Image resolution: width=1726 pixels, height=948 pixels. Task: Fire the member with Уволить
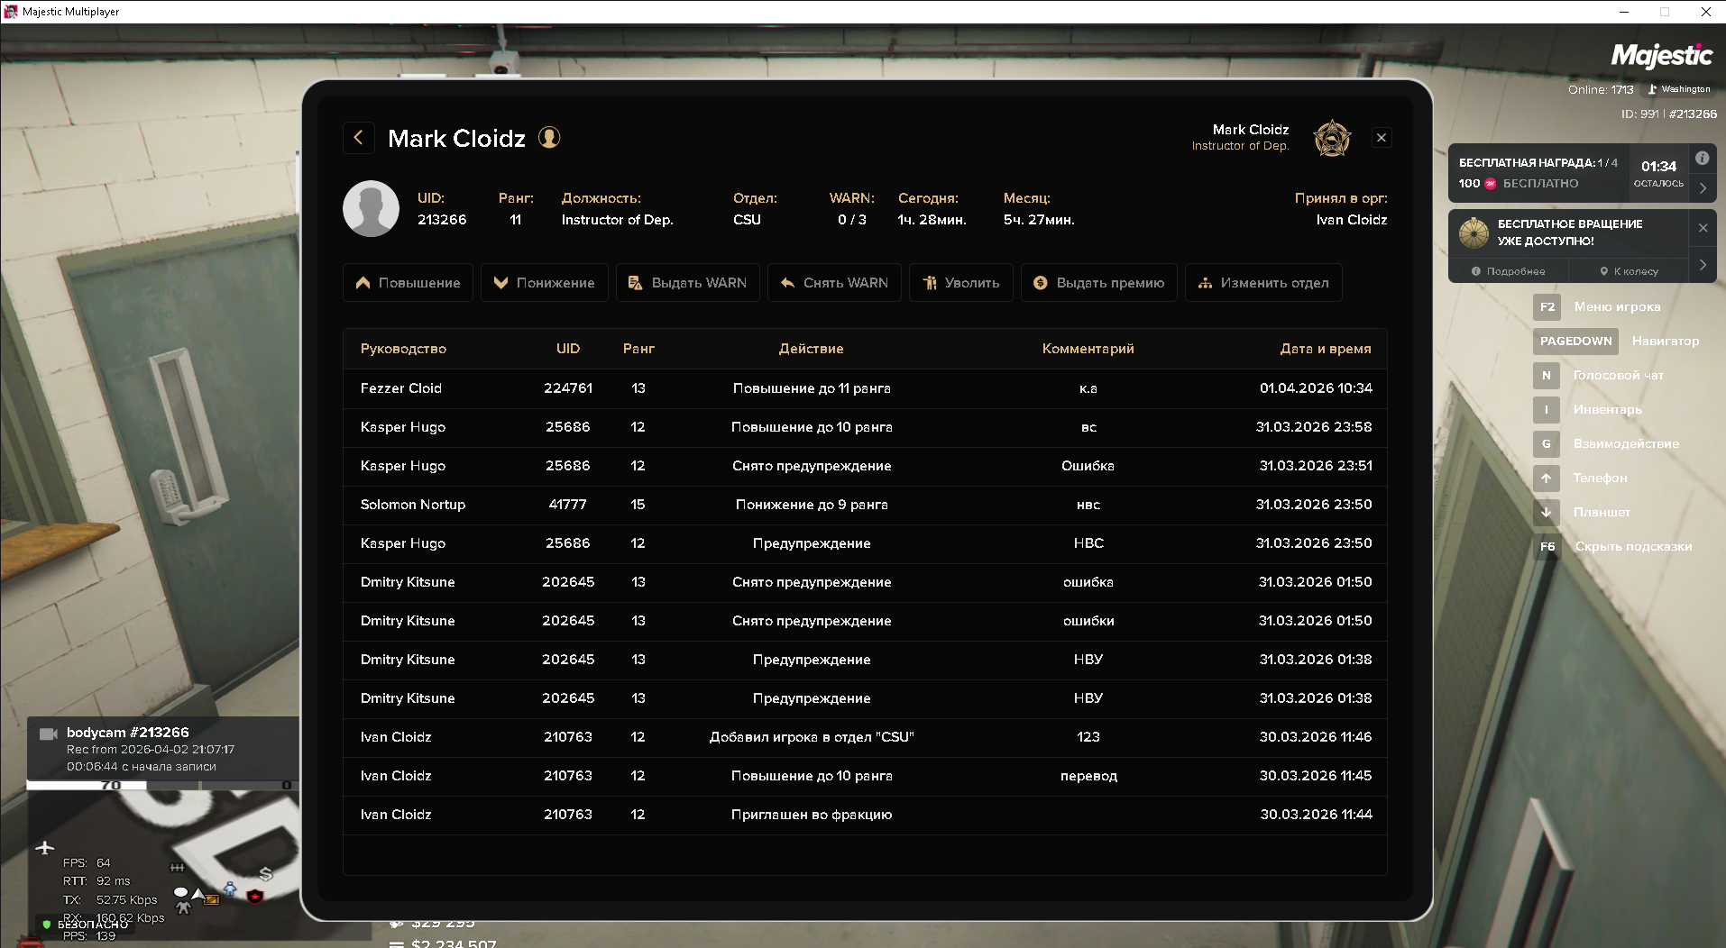pyautogui.click(x=961, y=283)
